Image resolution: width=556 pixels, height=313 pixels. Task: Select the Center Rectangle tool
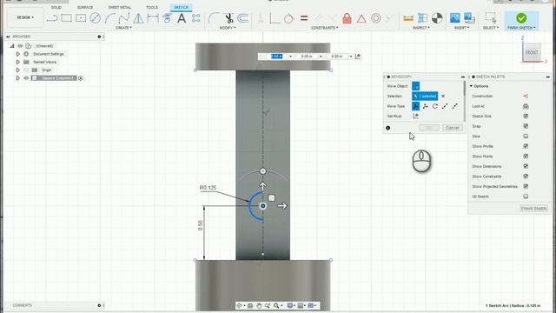click(81, 17)
